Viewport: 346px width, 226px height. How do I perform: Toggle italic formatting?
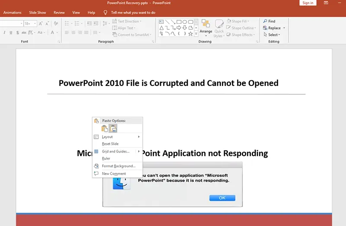[4, 33]
